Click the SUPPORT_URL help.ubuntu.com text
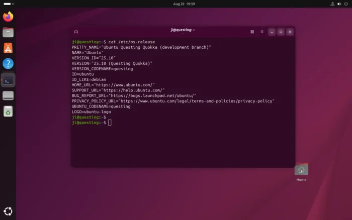352x220 pixels. [x=133, y=90]
